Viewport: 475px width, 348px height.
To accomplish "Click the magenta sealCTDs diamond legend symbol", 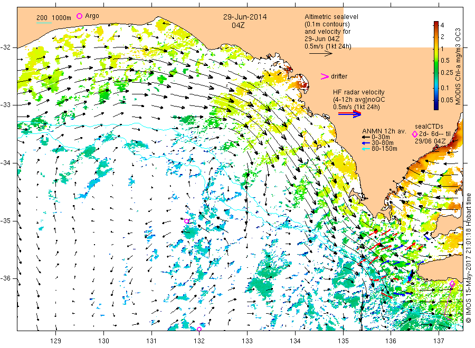I will (415, 134).
